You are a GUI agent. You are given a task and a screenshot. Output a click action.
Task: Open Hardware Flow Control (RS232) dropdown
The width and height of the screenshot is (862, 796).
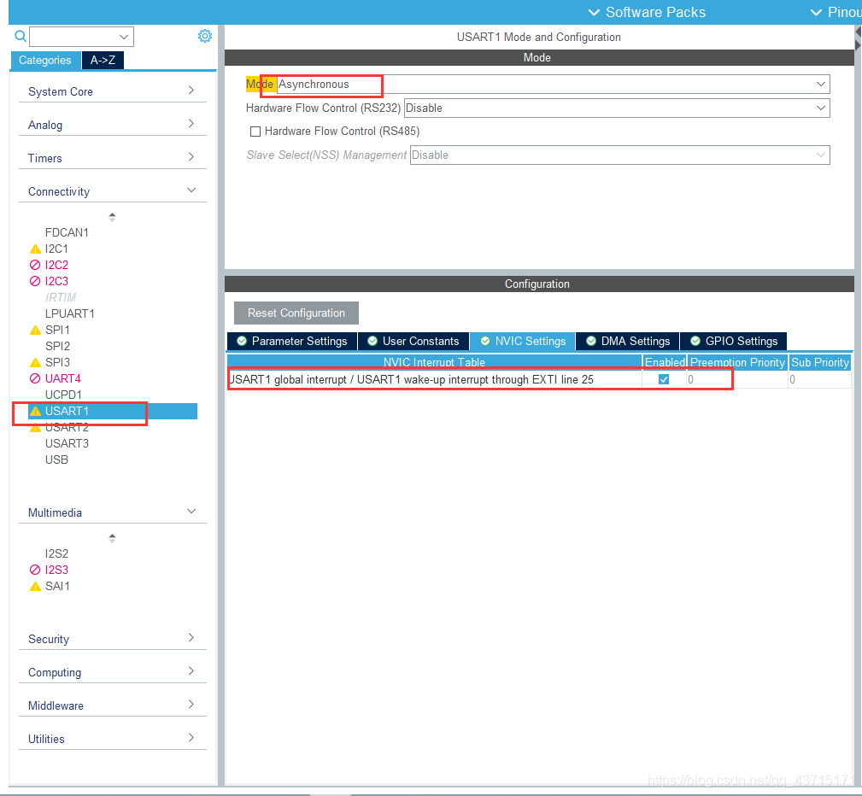pyautogui.click(x=821, y=108)
